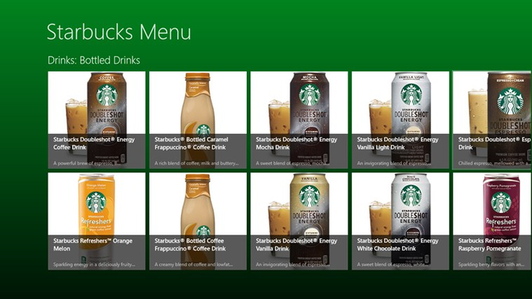This screenshot has width=532, height=299.
Task: Open Doubleshot Energy White Chocolate Drink tile
Action: coord(400,221)
